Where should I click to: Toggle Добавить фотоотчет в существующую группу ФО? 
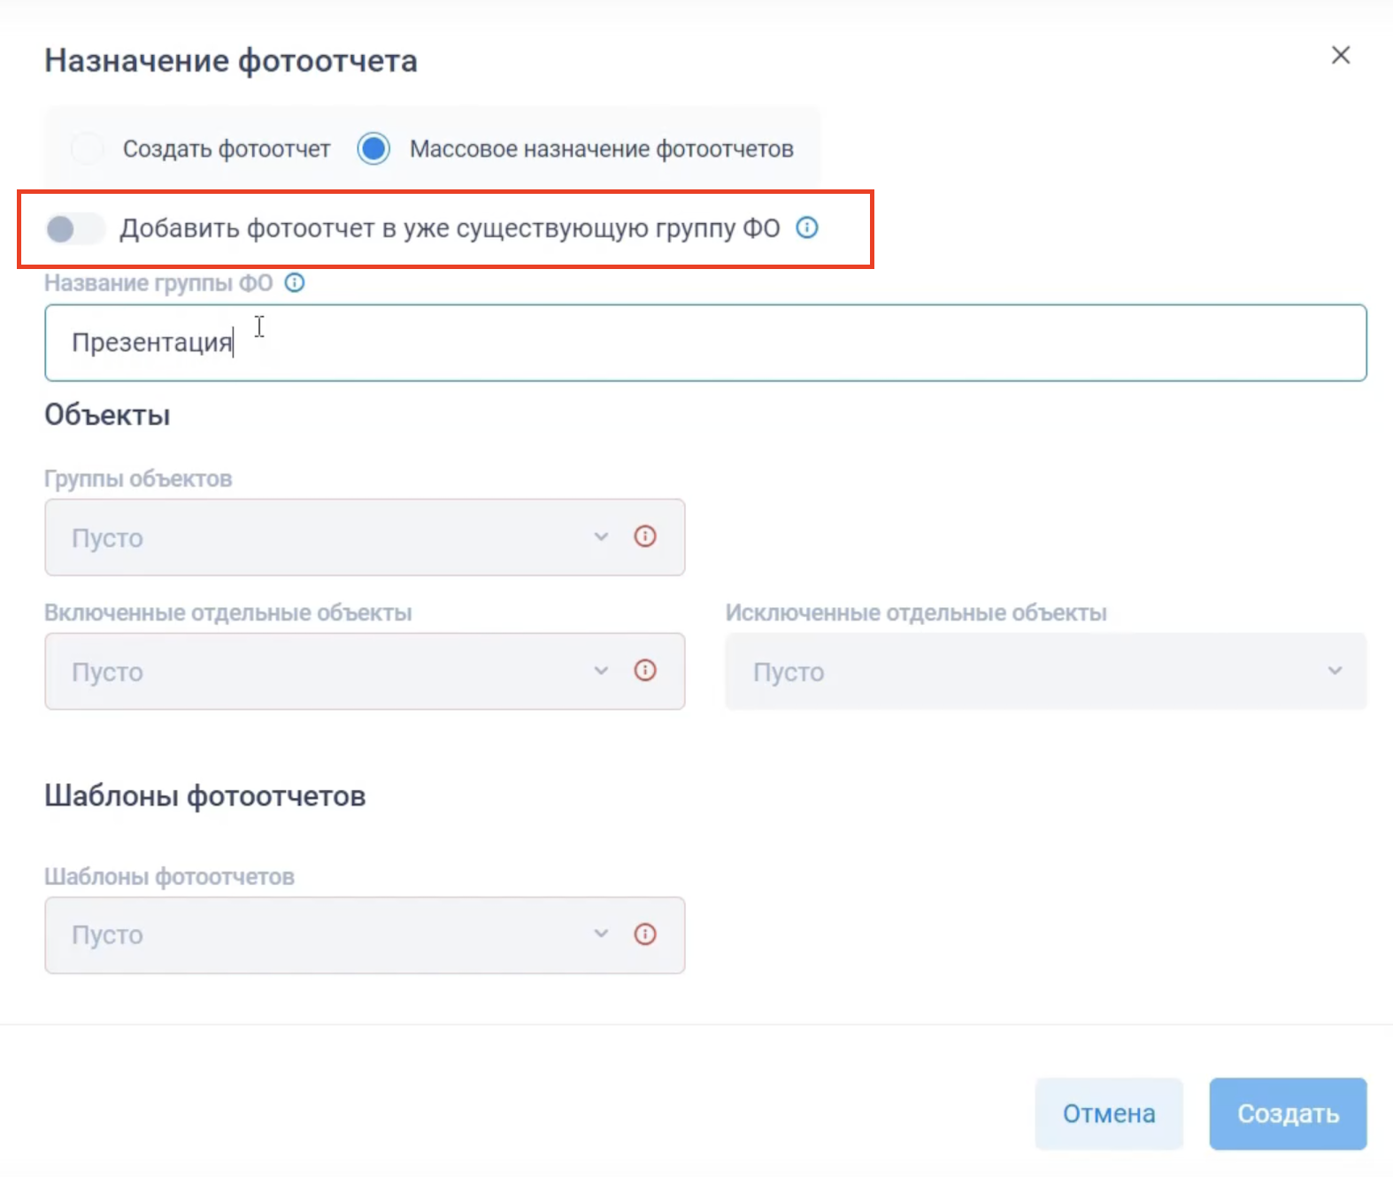click(74, 229)
